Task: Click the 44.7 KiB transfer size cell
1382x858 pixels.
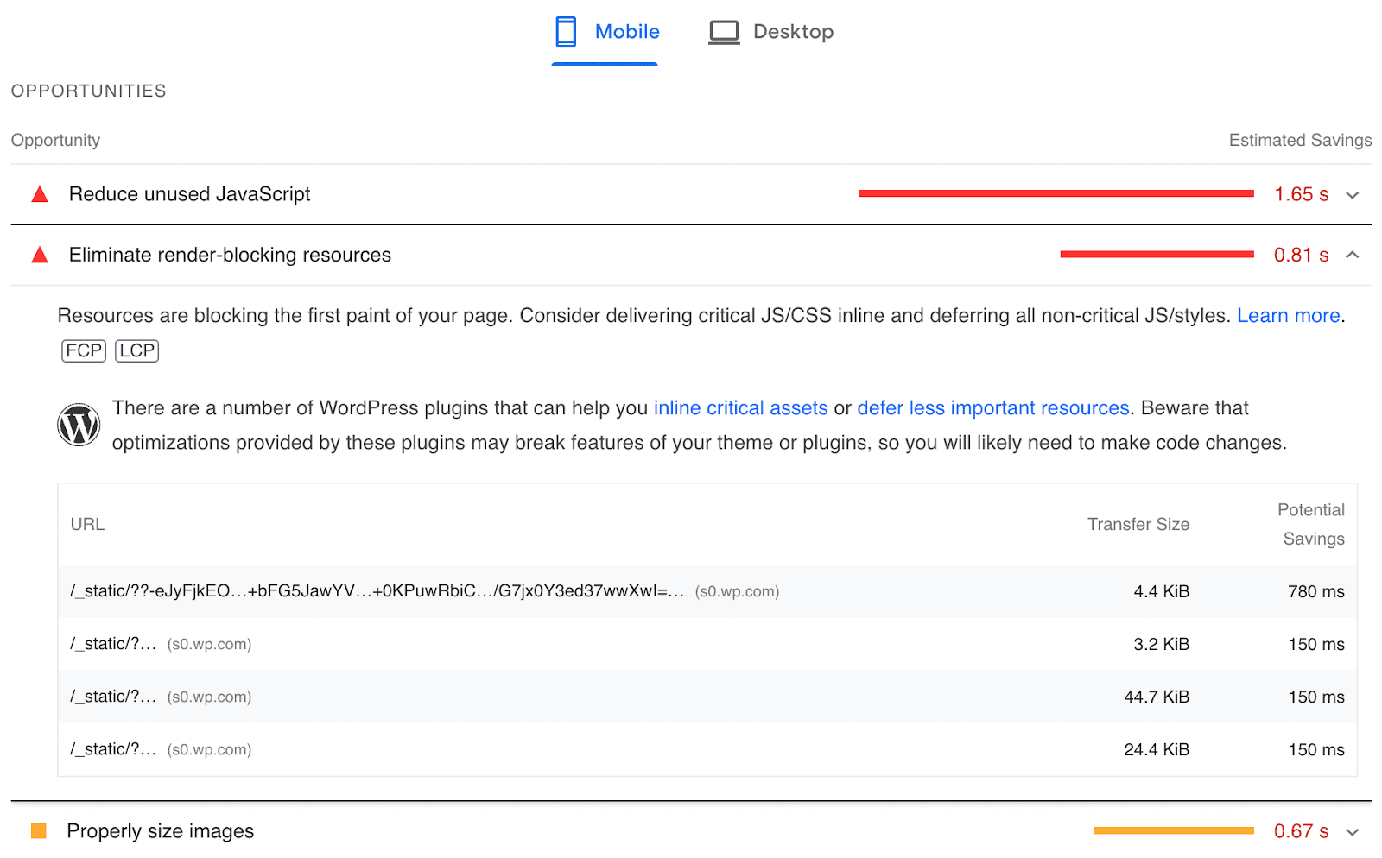Action: pyautogui.click(x=1157, y=697)
